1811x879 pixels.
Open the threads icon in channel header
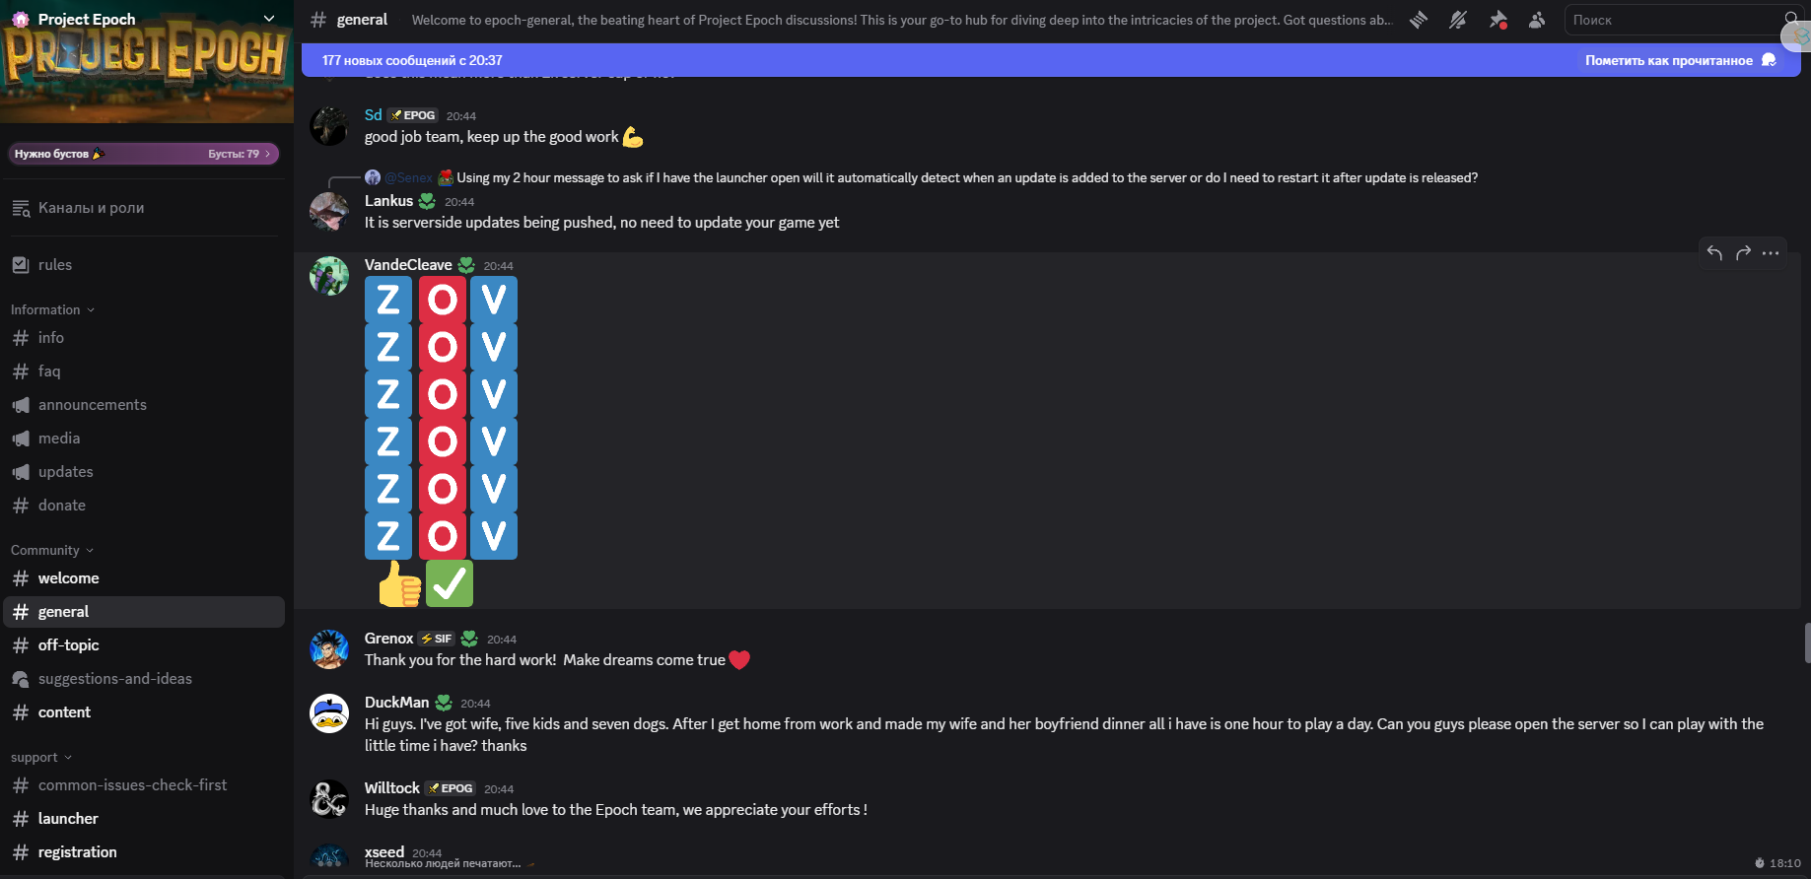click(1419, 20)
